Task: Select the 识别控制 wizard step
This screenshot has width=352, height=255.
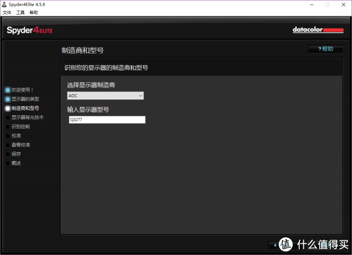Action: [18, 126]
